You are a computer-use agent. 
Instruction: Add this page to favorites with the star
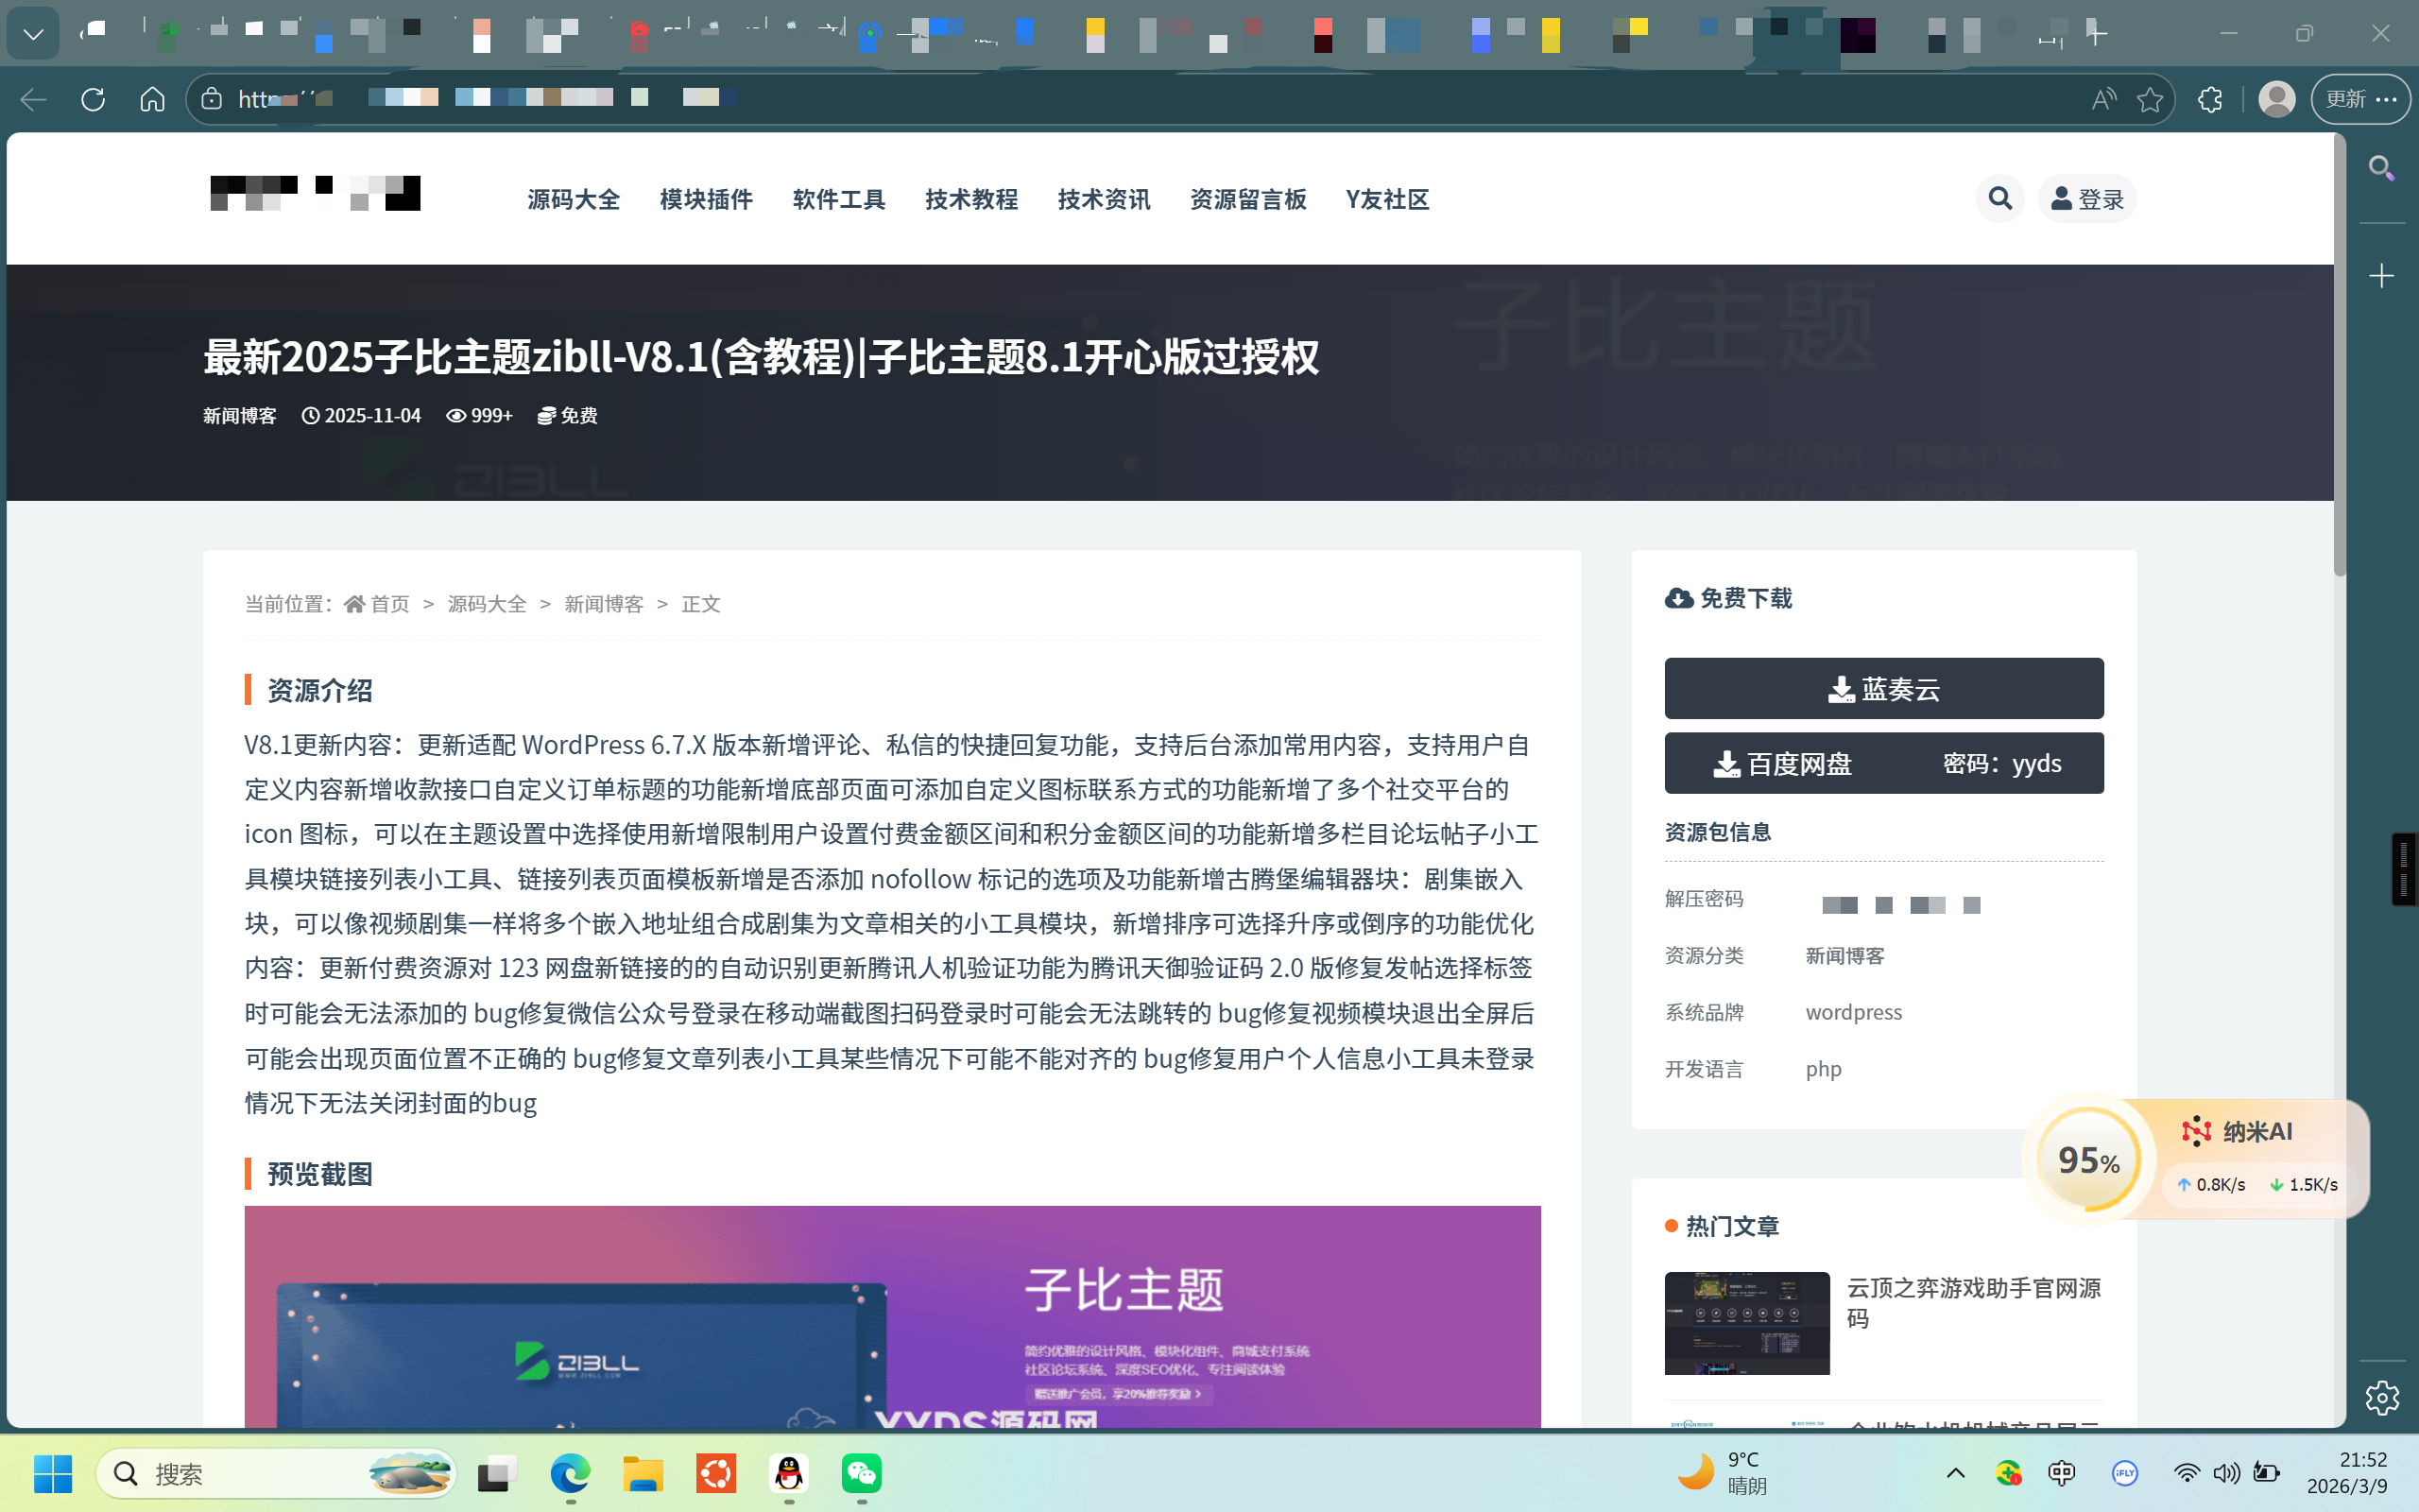point(2149,99)
